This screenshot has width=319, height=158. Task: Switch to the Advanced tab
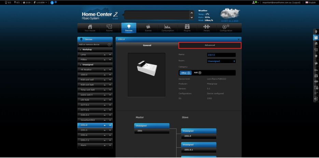point(210,45)
